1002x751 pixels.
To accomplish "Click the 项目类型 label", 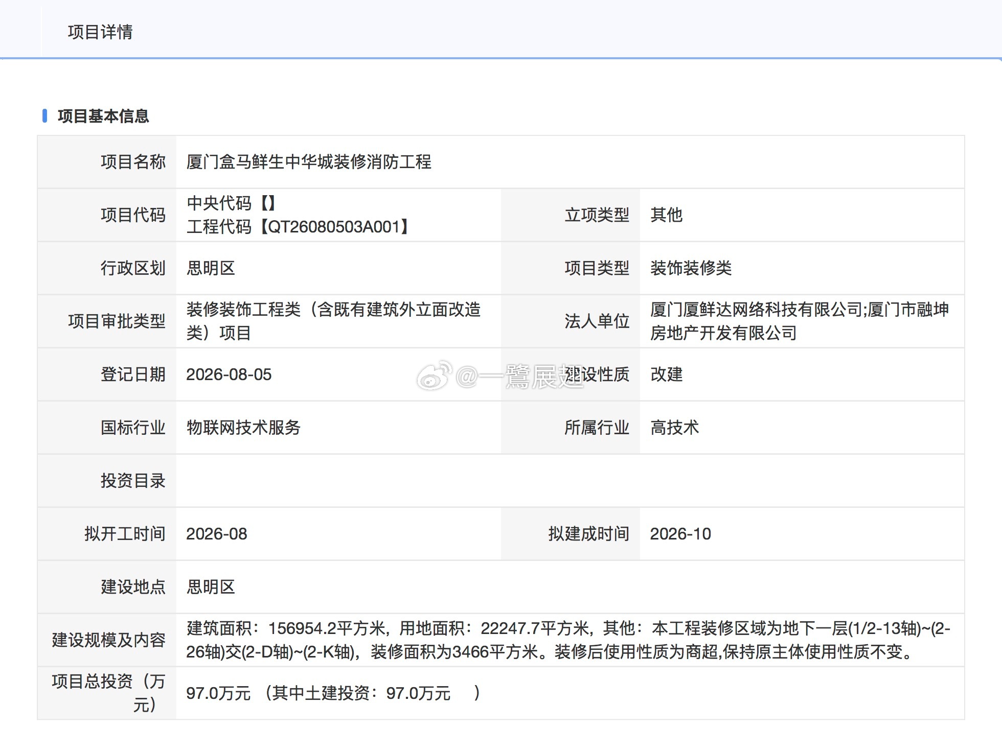I will 597,268.
